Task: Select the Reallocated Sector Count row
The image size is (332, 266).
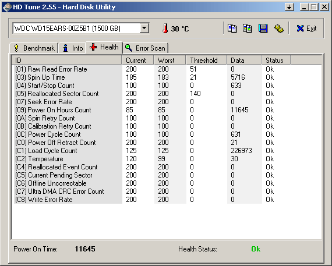Action: tap(167, 94)
